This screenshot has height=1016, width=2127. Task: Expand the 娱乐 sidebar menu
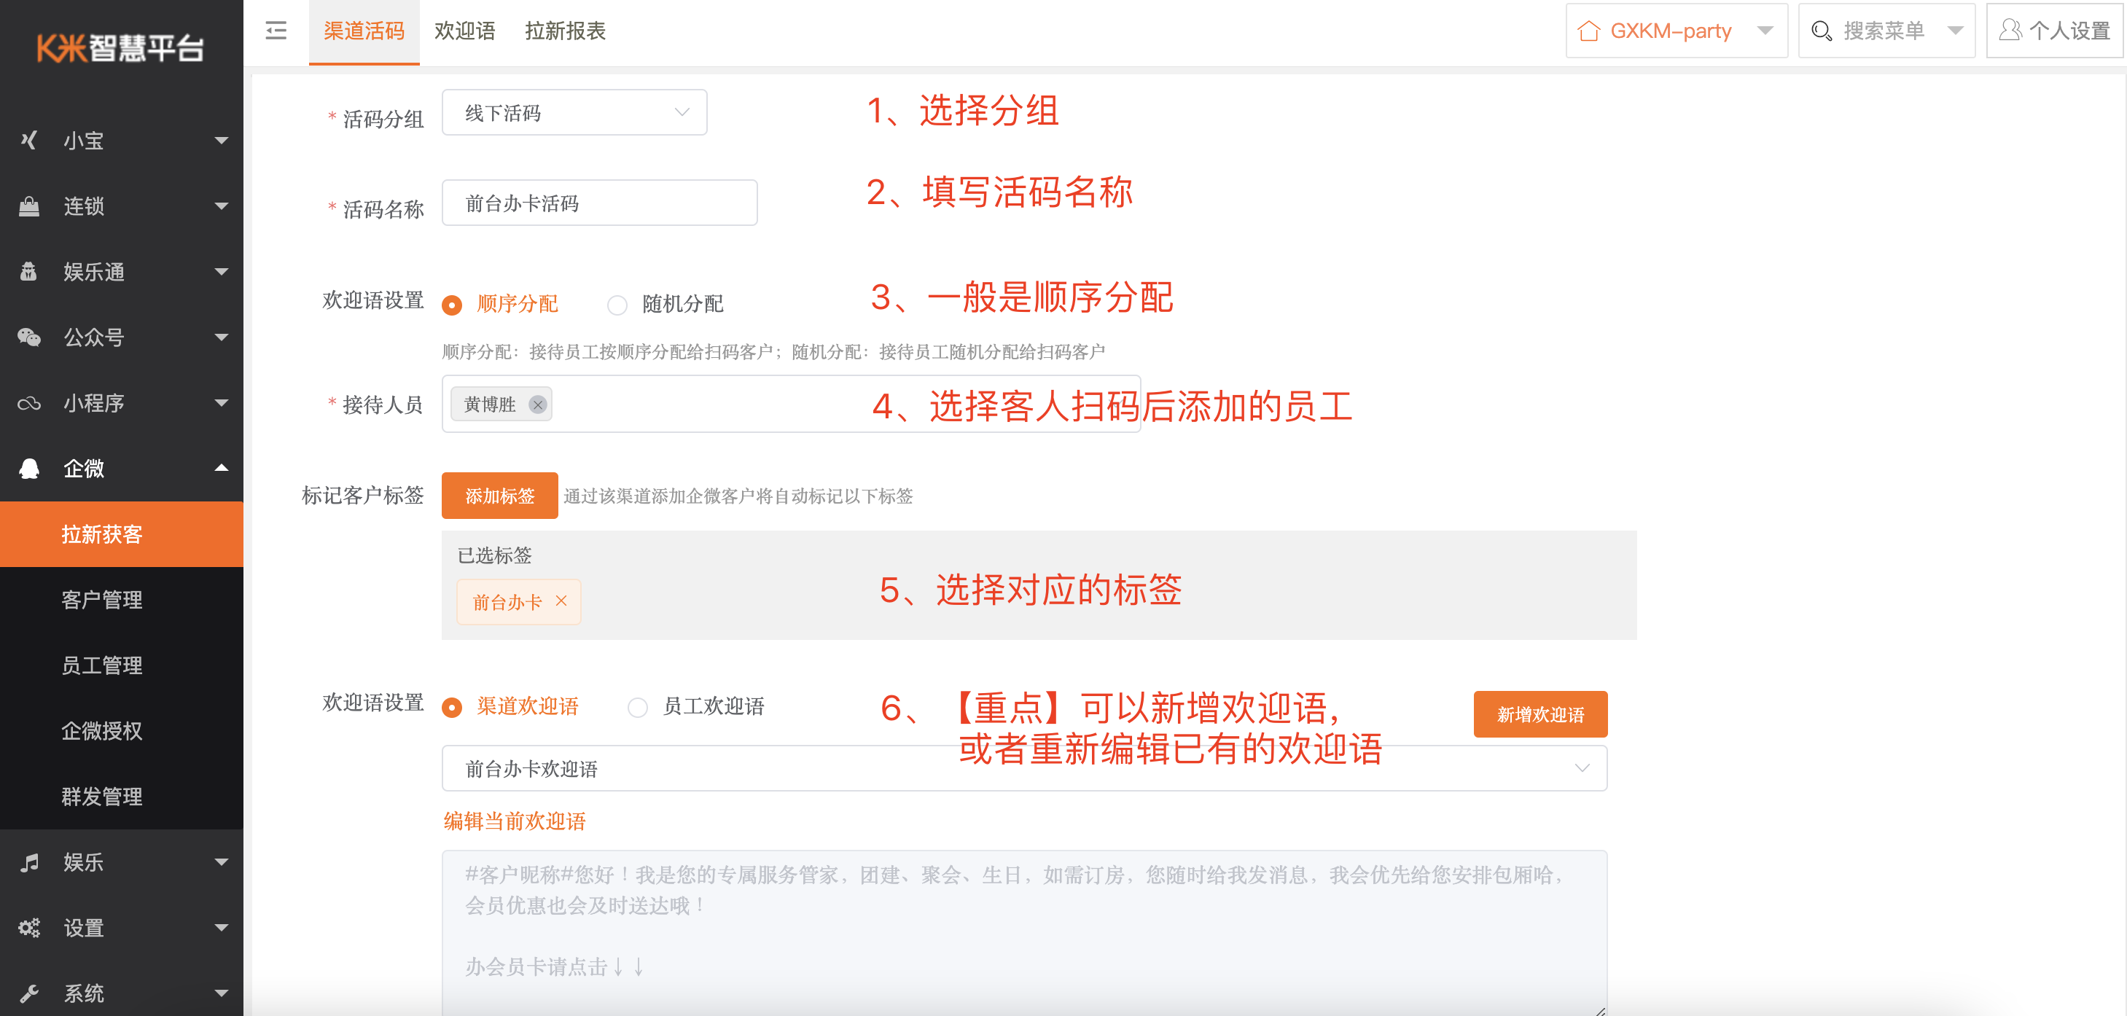tap(222, 861)
